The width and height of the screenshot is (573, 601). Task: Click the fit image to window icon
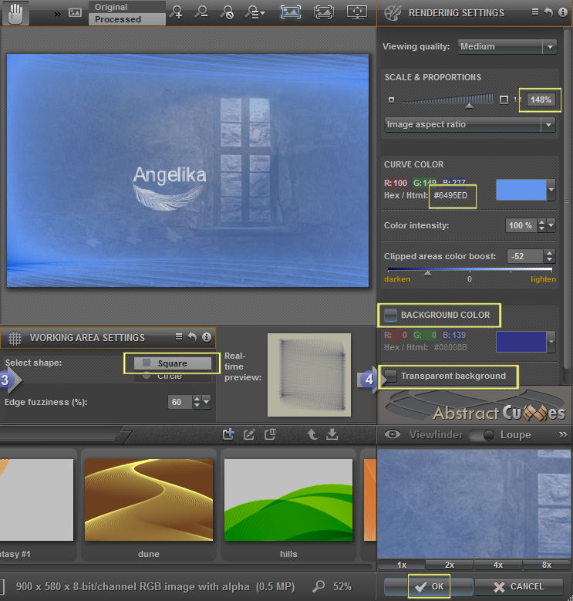pos(291,12)
